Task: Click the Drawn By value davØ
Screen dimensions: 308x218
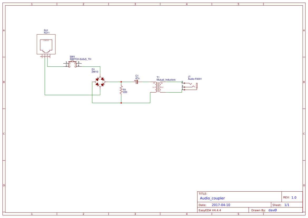Action: pos(272,210)
